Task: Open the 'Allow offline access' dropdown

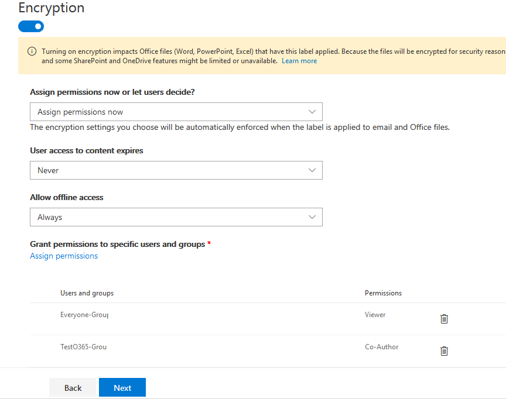Action: (x=176, y=217)
